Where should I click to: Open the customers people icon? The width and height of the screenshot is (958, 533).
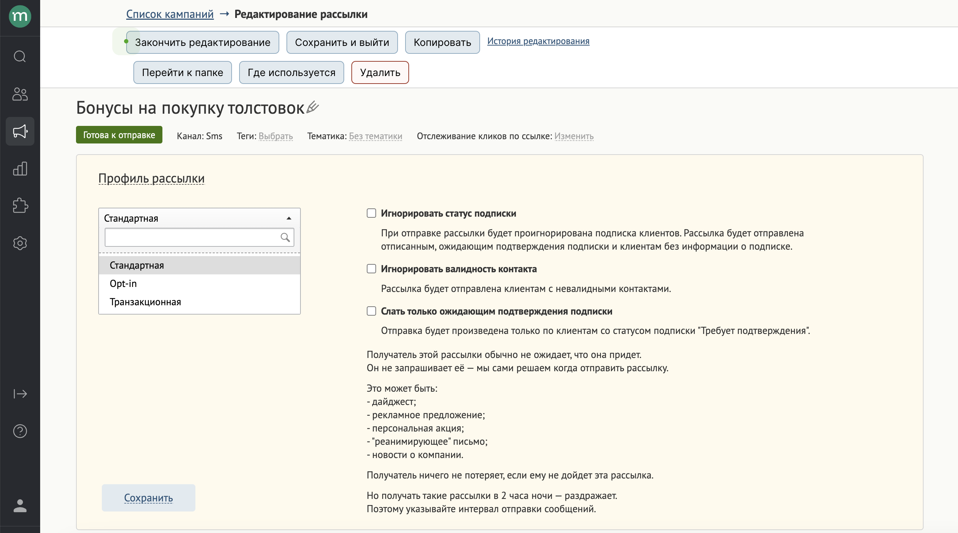pos(20,94)
